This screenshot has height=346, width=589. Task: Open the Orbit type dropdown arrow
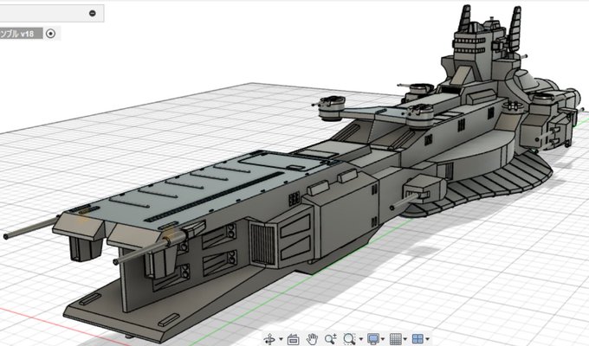pyautogui.click(x=281, y=339)
